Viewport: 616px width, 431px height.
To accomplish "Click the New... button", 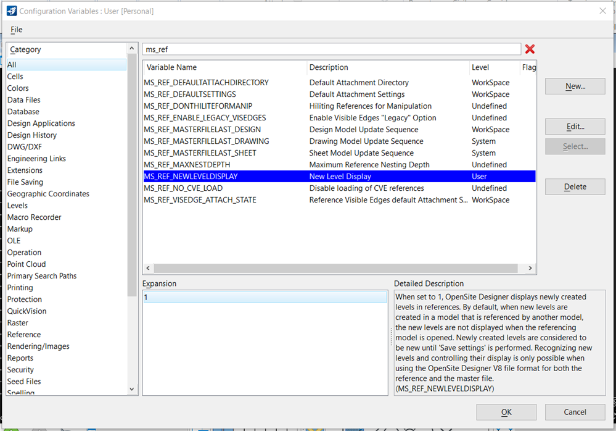I will (x=575, y=86).
